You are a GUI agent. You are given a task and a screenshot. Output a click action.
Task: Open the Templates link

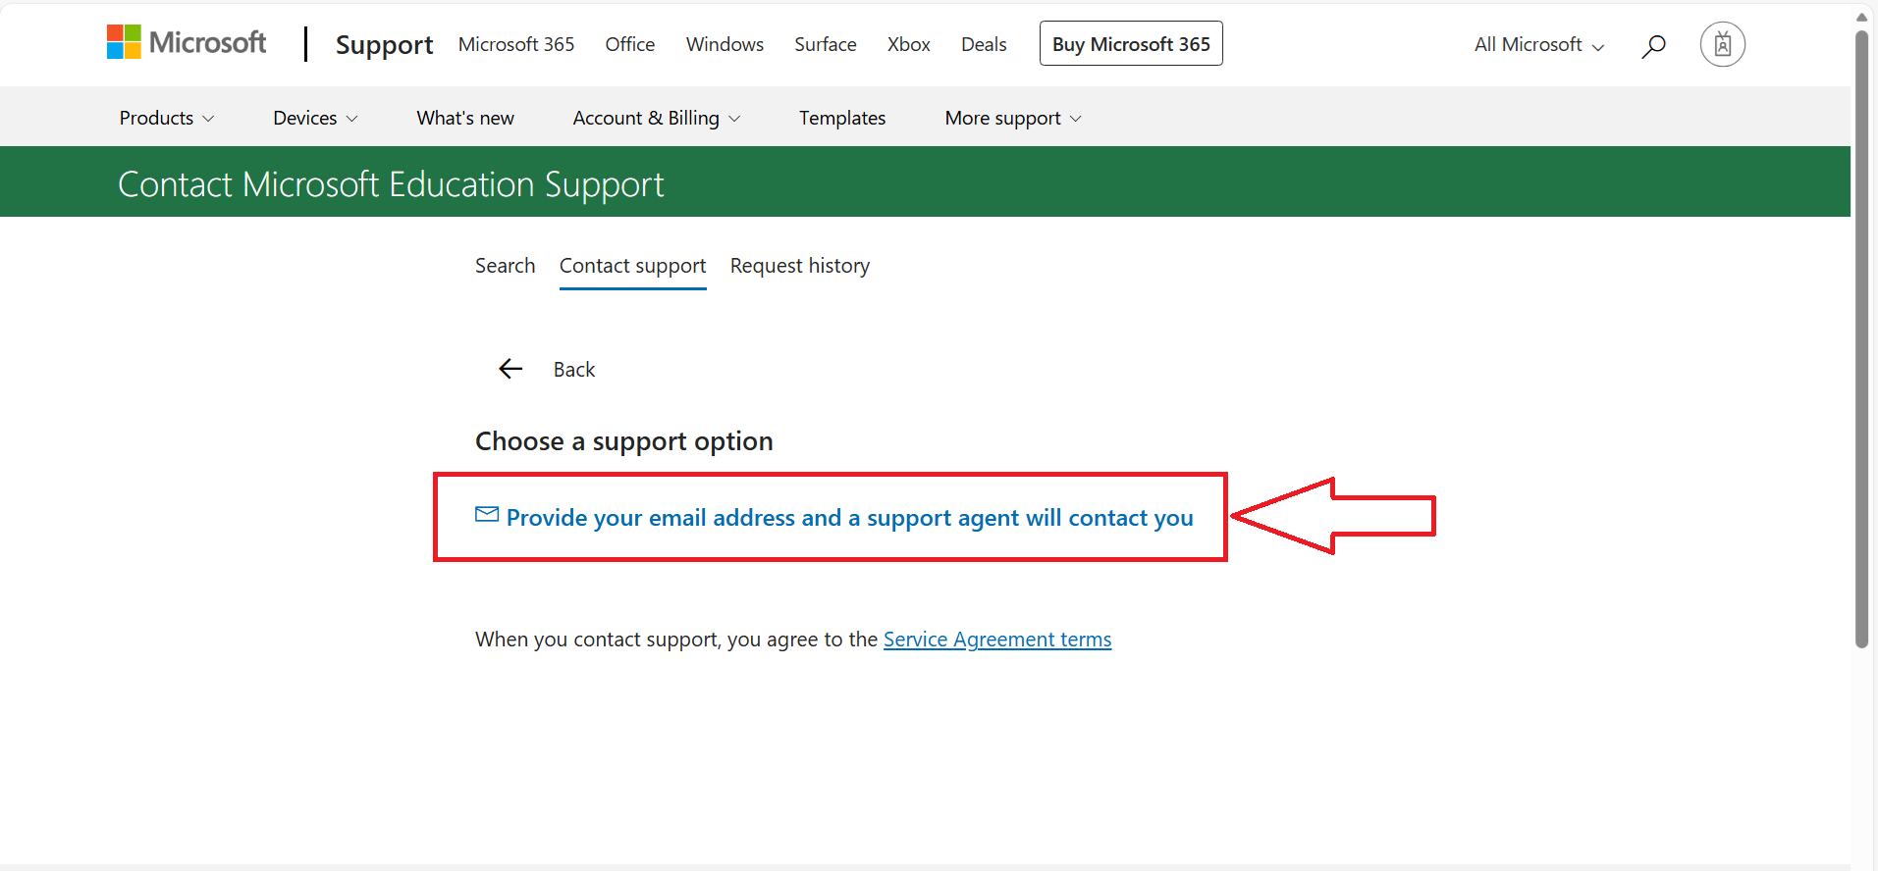842,118
